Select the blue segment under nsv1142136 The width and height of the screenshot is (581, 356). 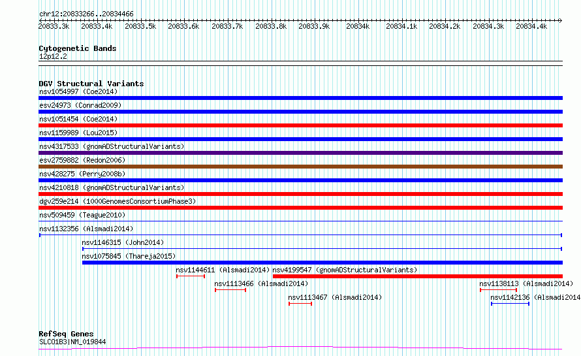click(510, 304)
